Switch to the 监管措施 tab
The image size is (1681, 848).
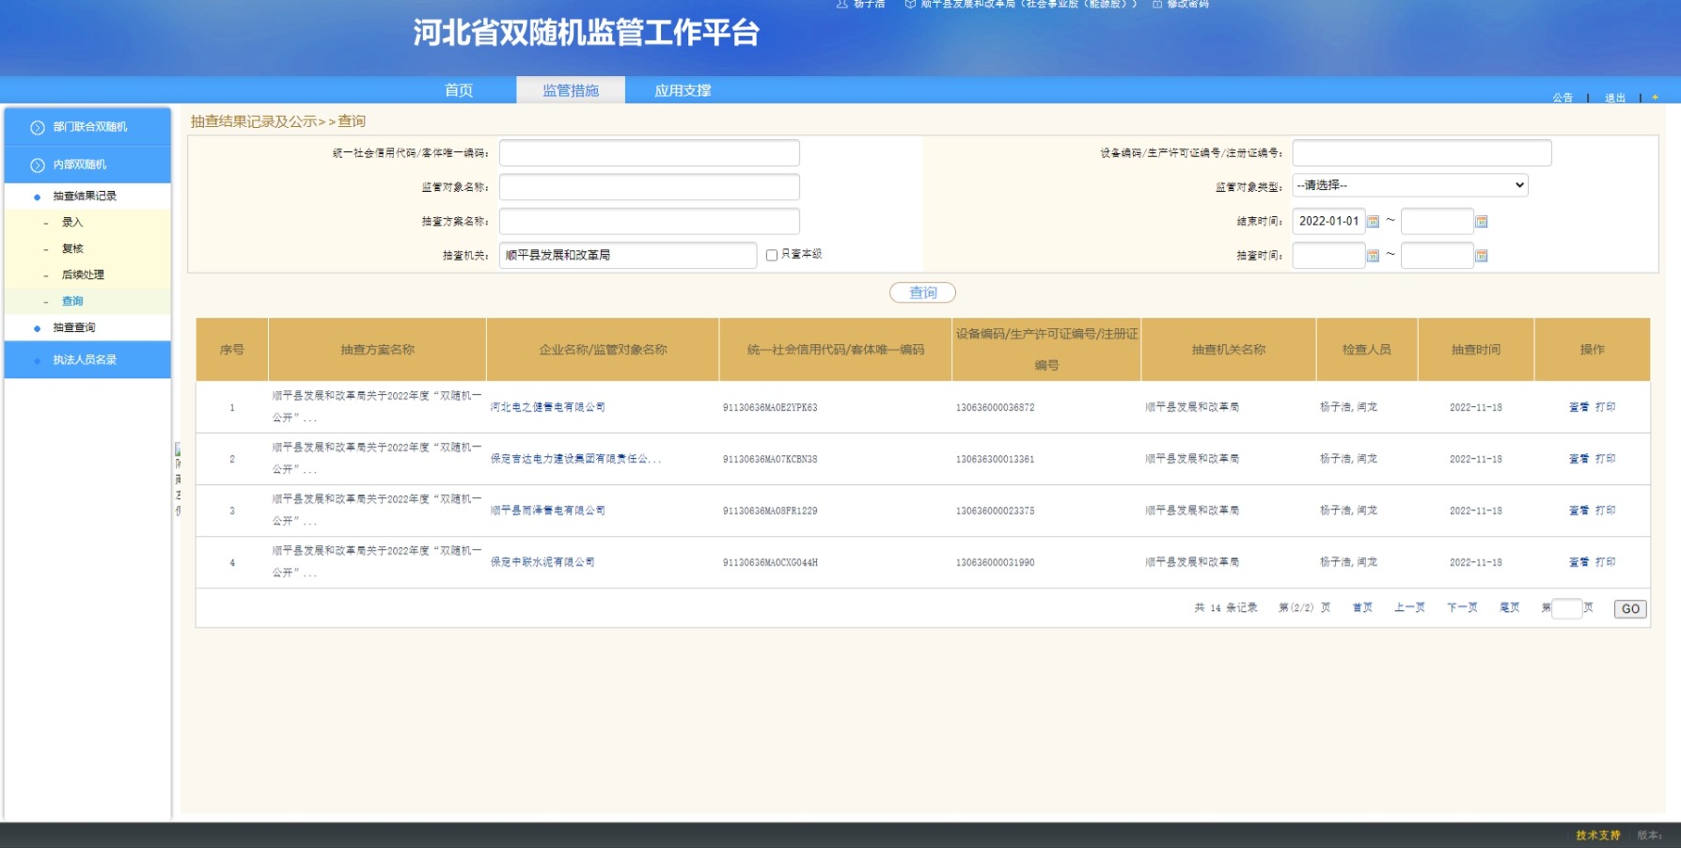click(x=571, y=90)
